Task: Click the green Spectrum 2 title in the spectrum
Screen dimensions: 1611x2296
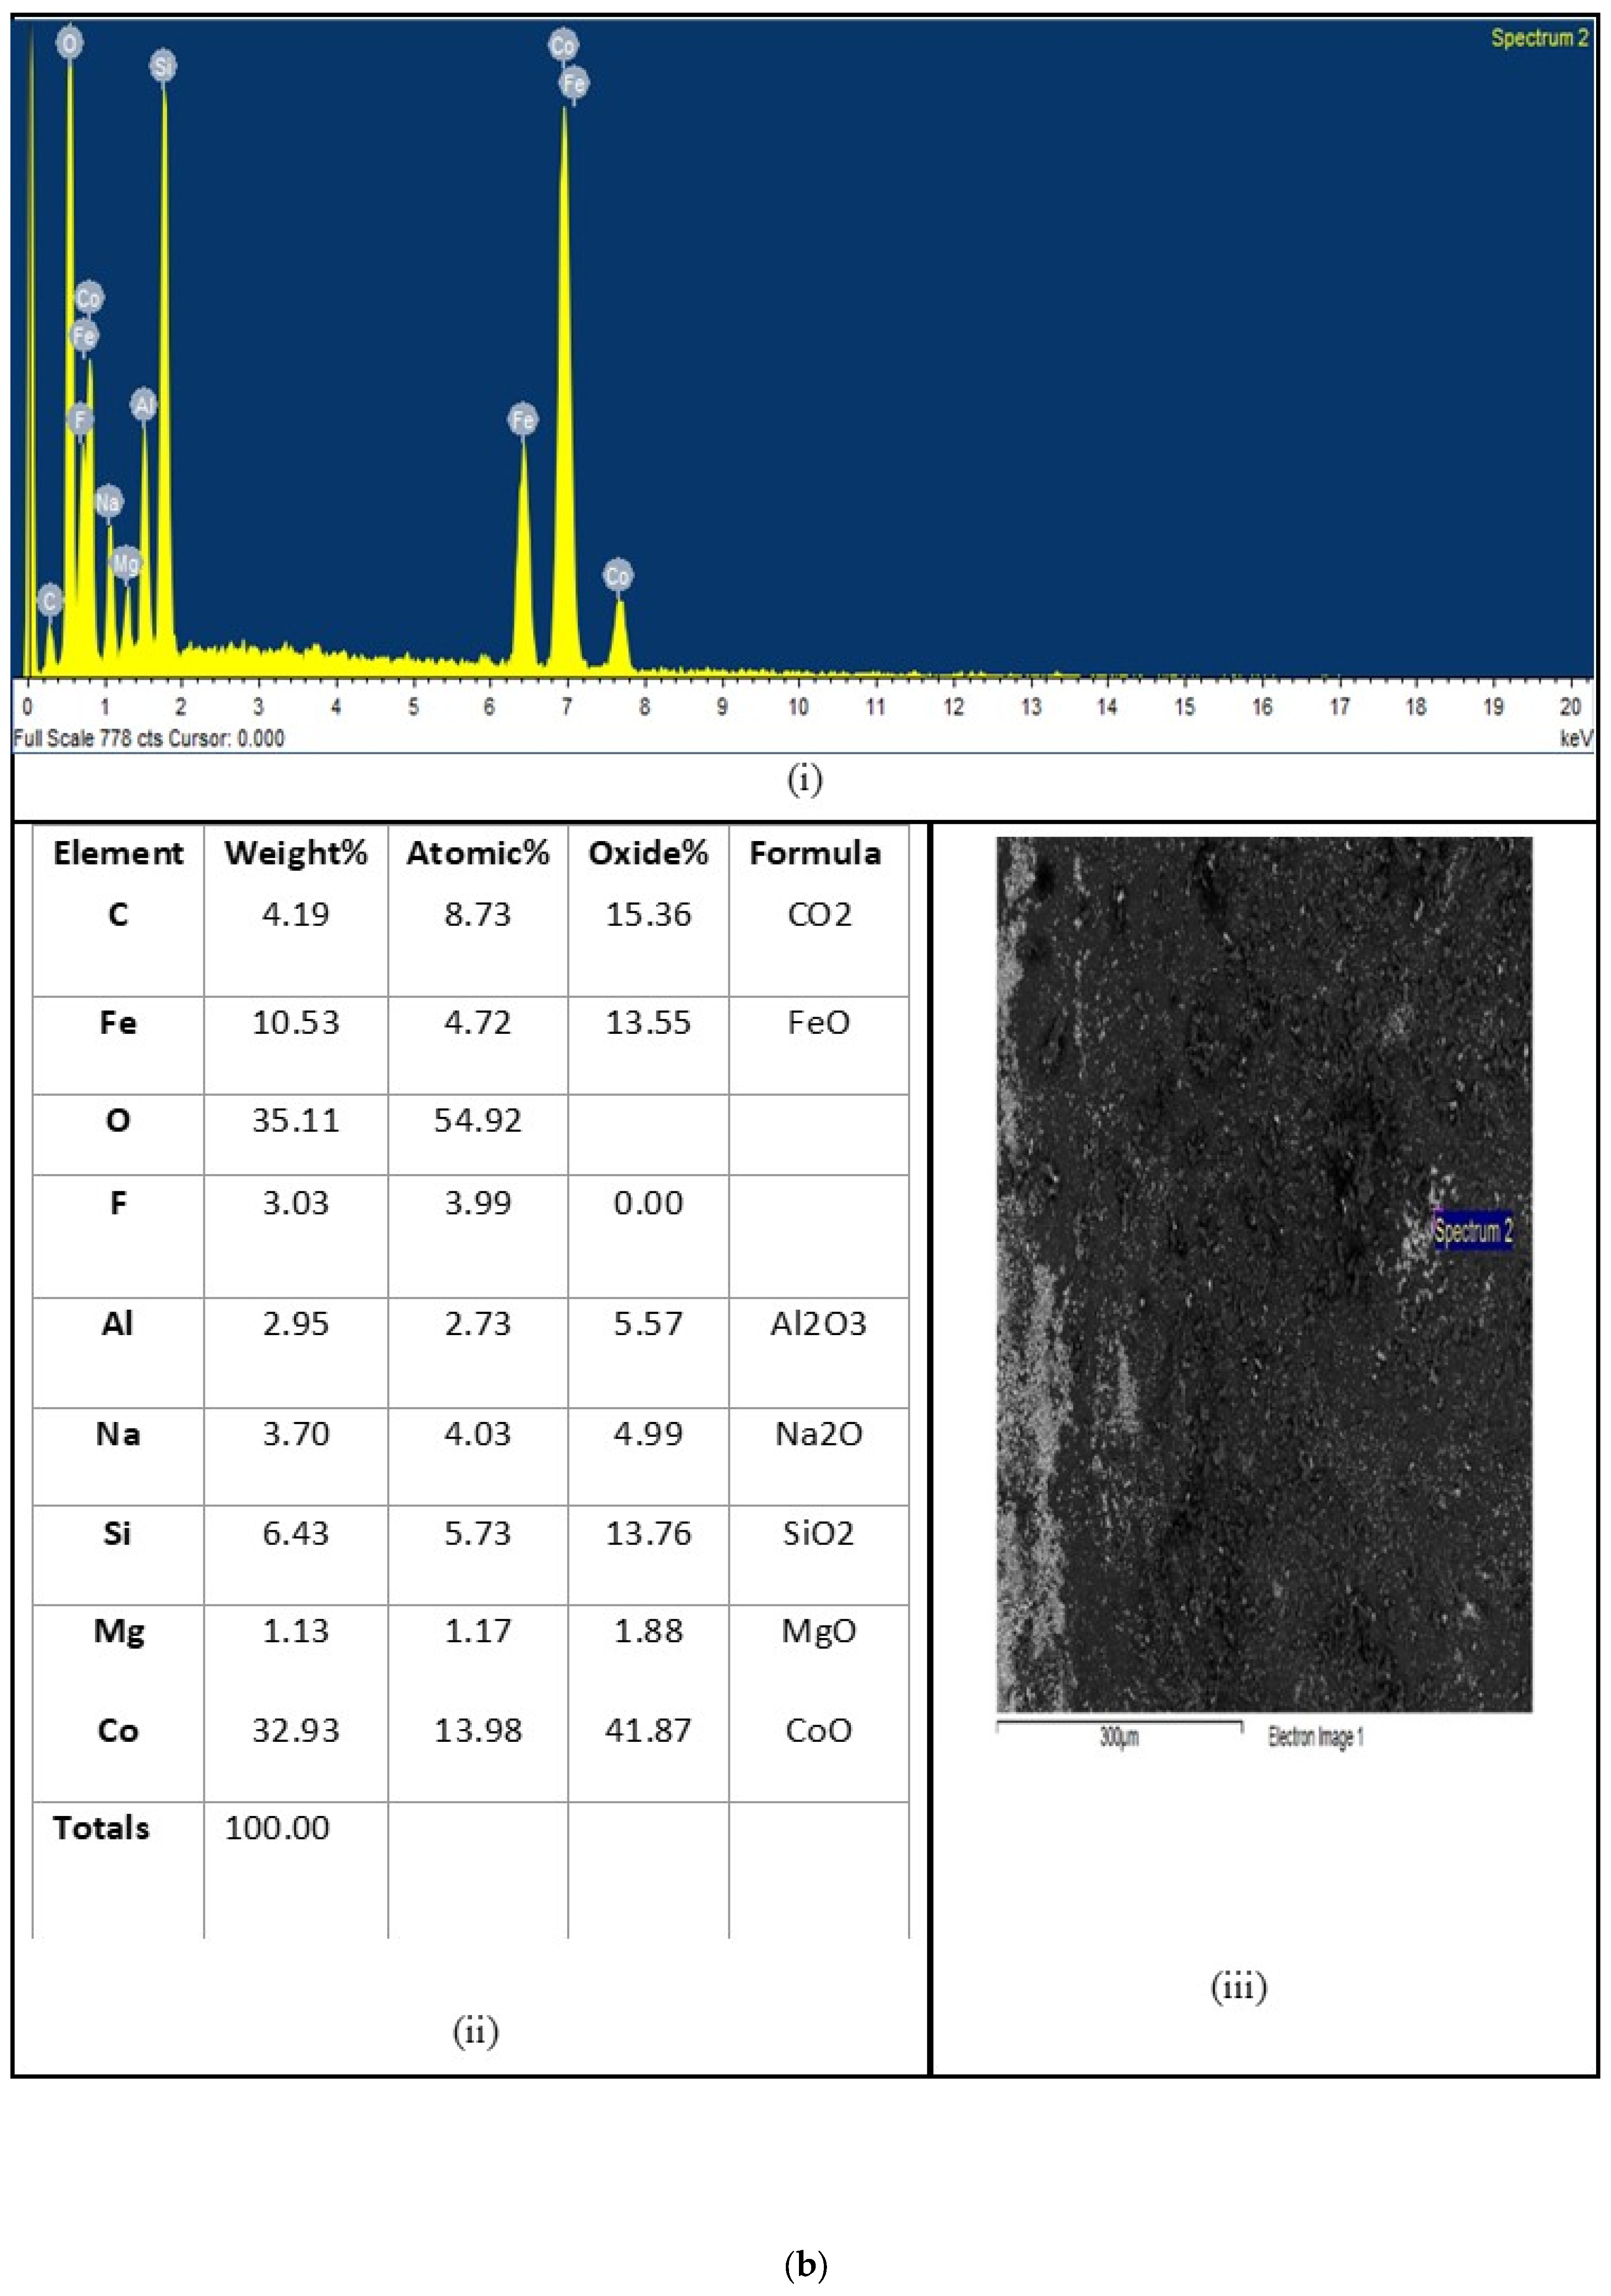Action: [1539, 38]
